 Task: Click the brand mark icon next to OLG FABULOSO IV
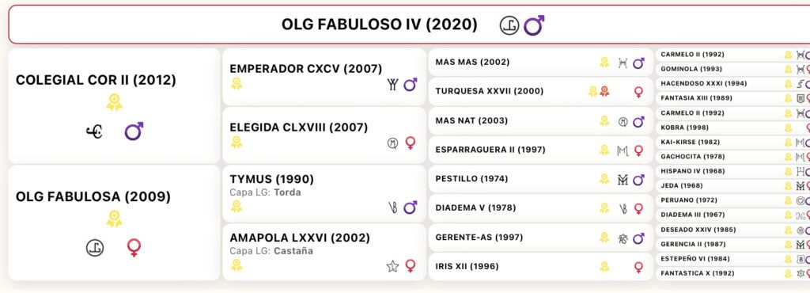point(509,25)
